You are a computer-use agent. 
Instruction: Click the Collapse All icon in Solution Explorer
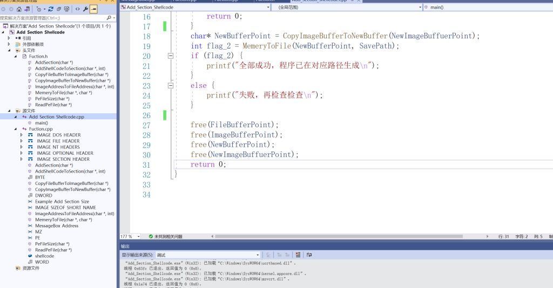tap(58, 9)
